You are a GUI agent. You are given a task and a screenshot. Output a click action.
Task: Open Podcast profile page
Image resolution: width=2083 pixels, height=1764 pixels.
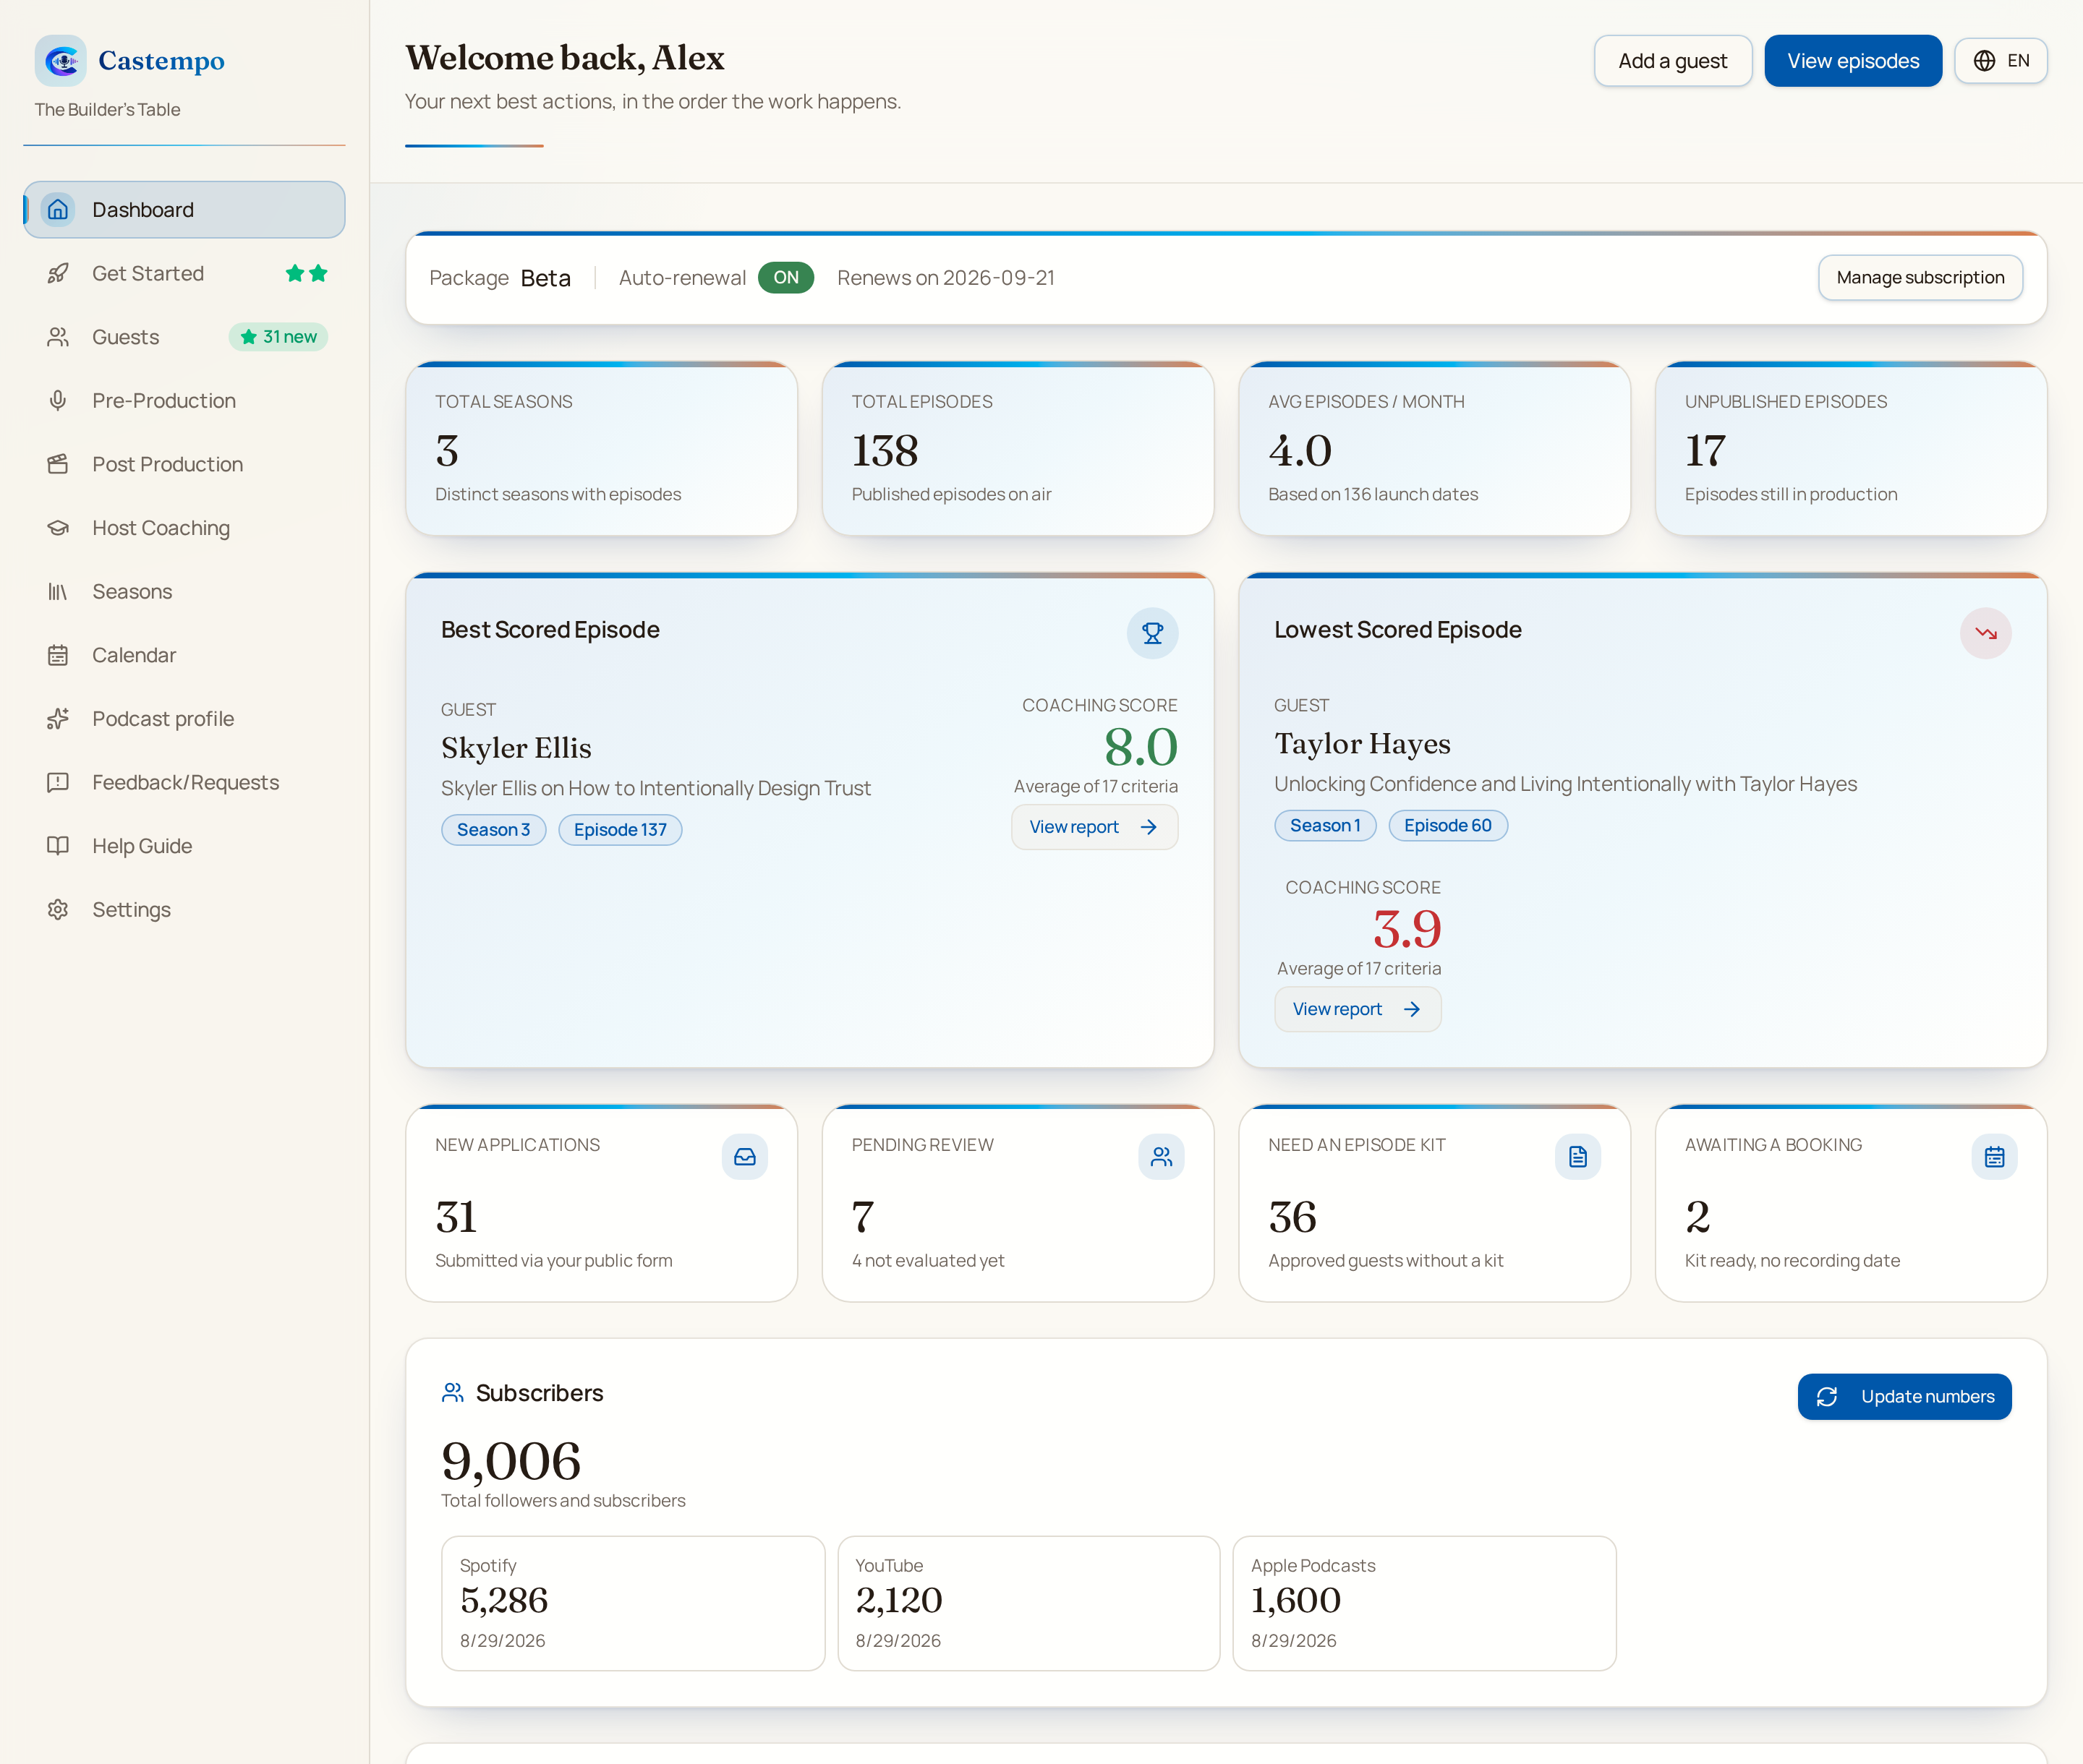pos(184,719)
